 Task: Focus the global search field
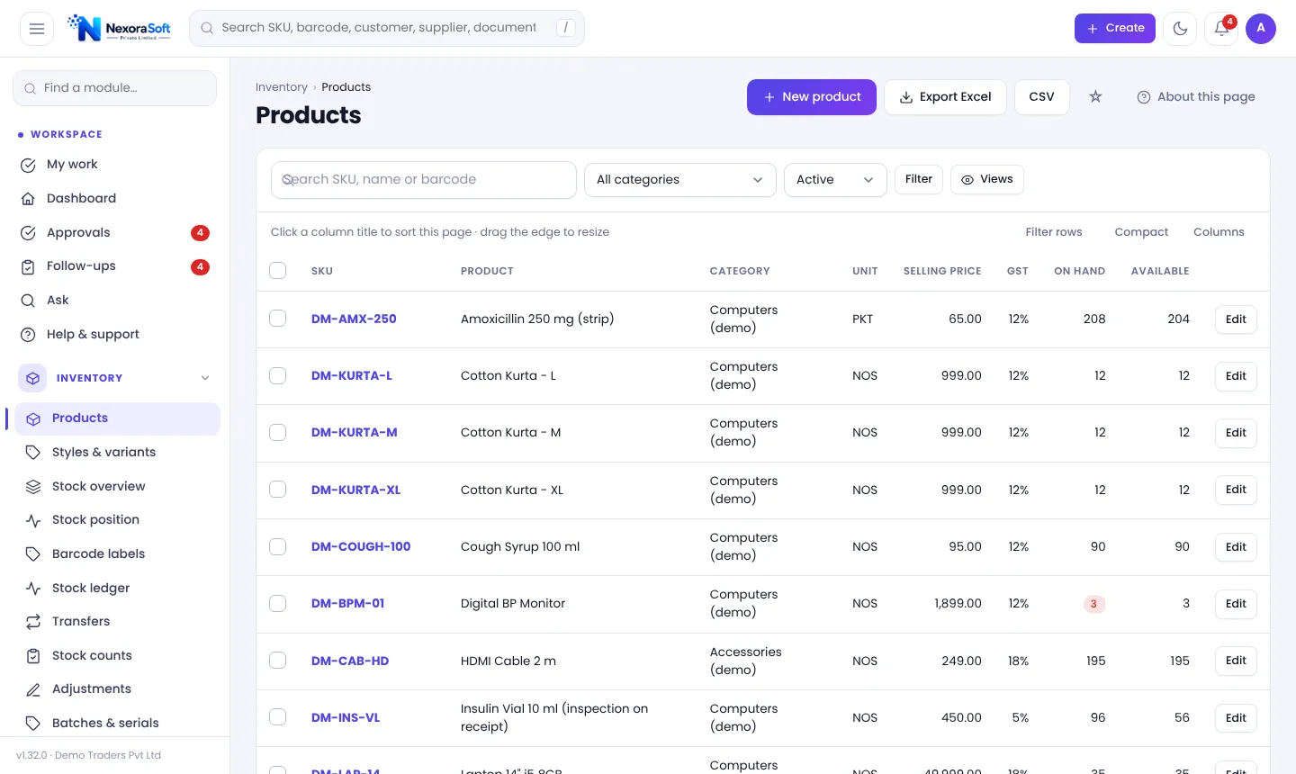pyautogui.click(x=387, y=29)
